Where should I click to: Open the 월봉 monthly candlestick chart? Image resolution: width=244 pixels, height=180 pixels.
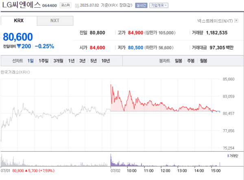coord(203,61)
